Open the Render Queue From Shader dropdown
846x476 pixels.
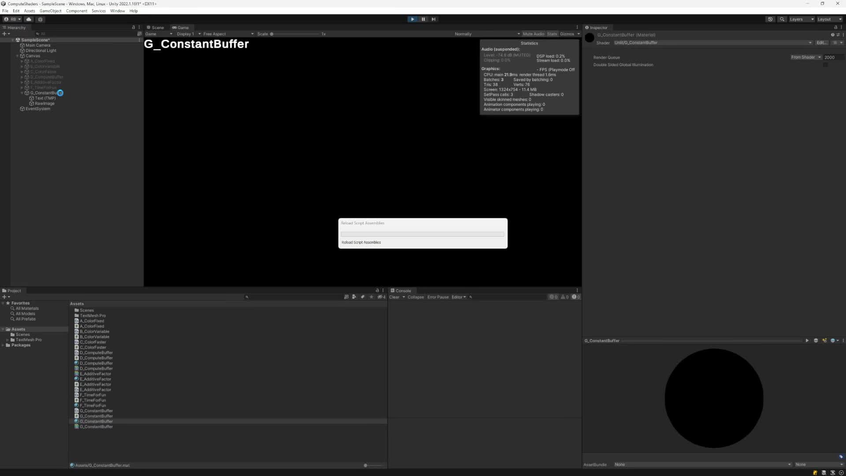805,57
